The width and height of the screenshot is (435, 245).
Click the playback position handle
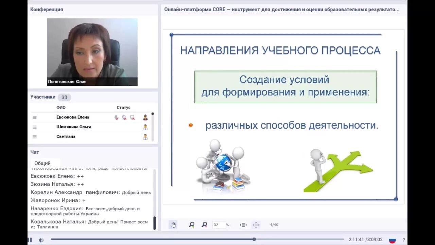(254, 239)
